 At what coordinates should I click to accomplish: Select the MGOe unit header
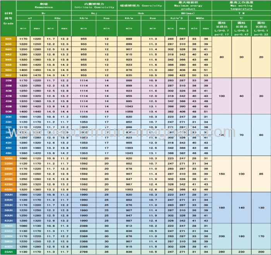pos(200,18)
